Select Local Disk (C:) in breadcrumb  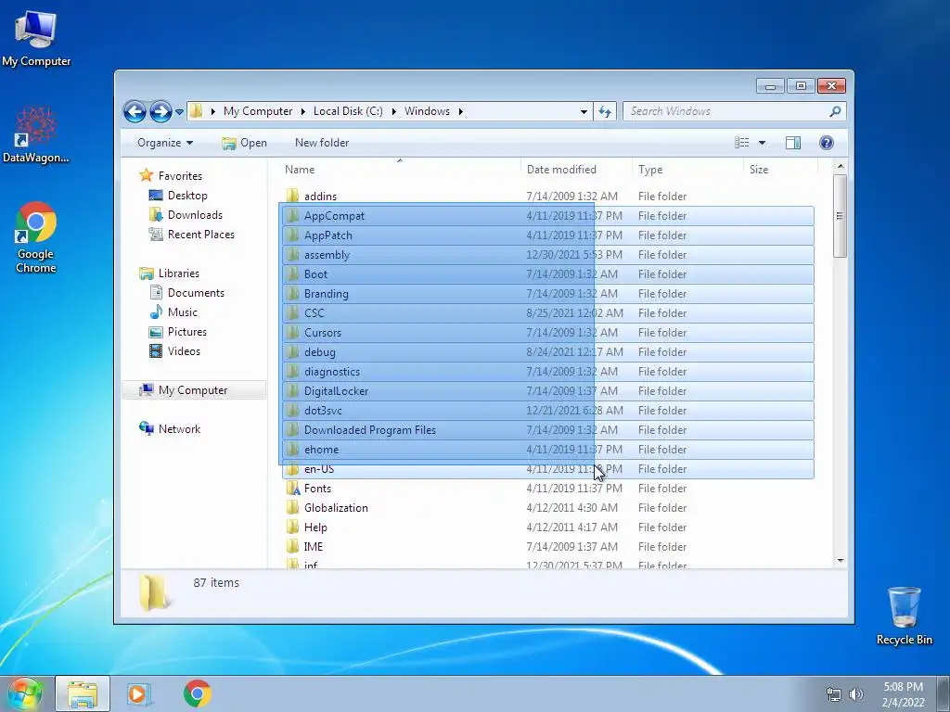(348, 111)
